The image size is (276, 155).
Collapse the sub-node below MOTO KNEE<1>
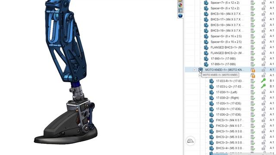click(x=200, y=75)
